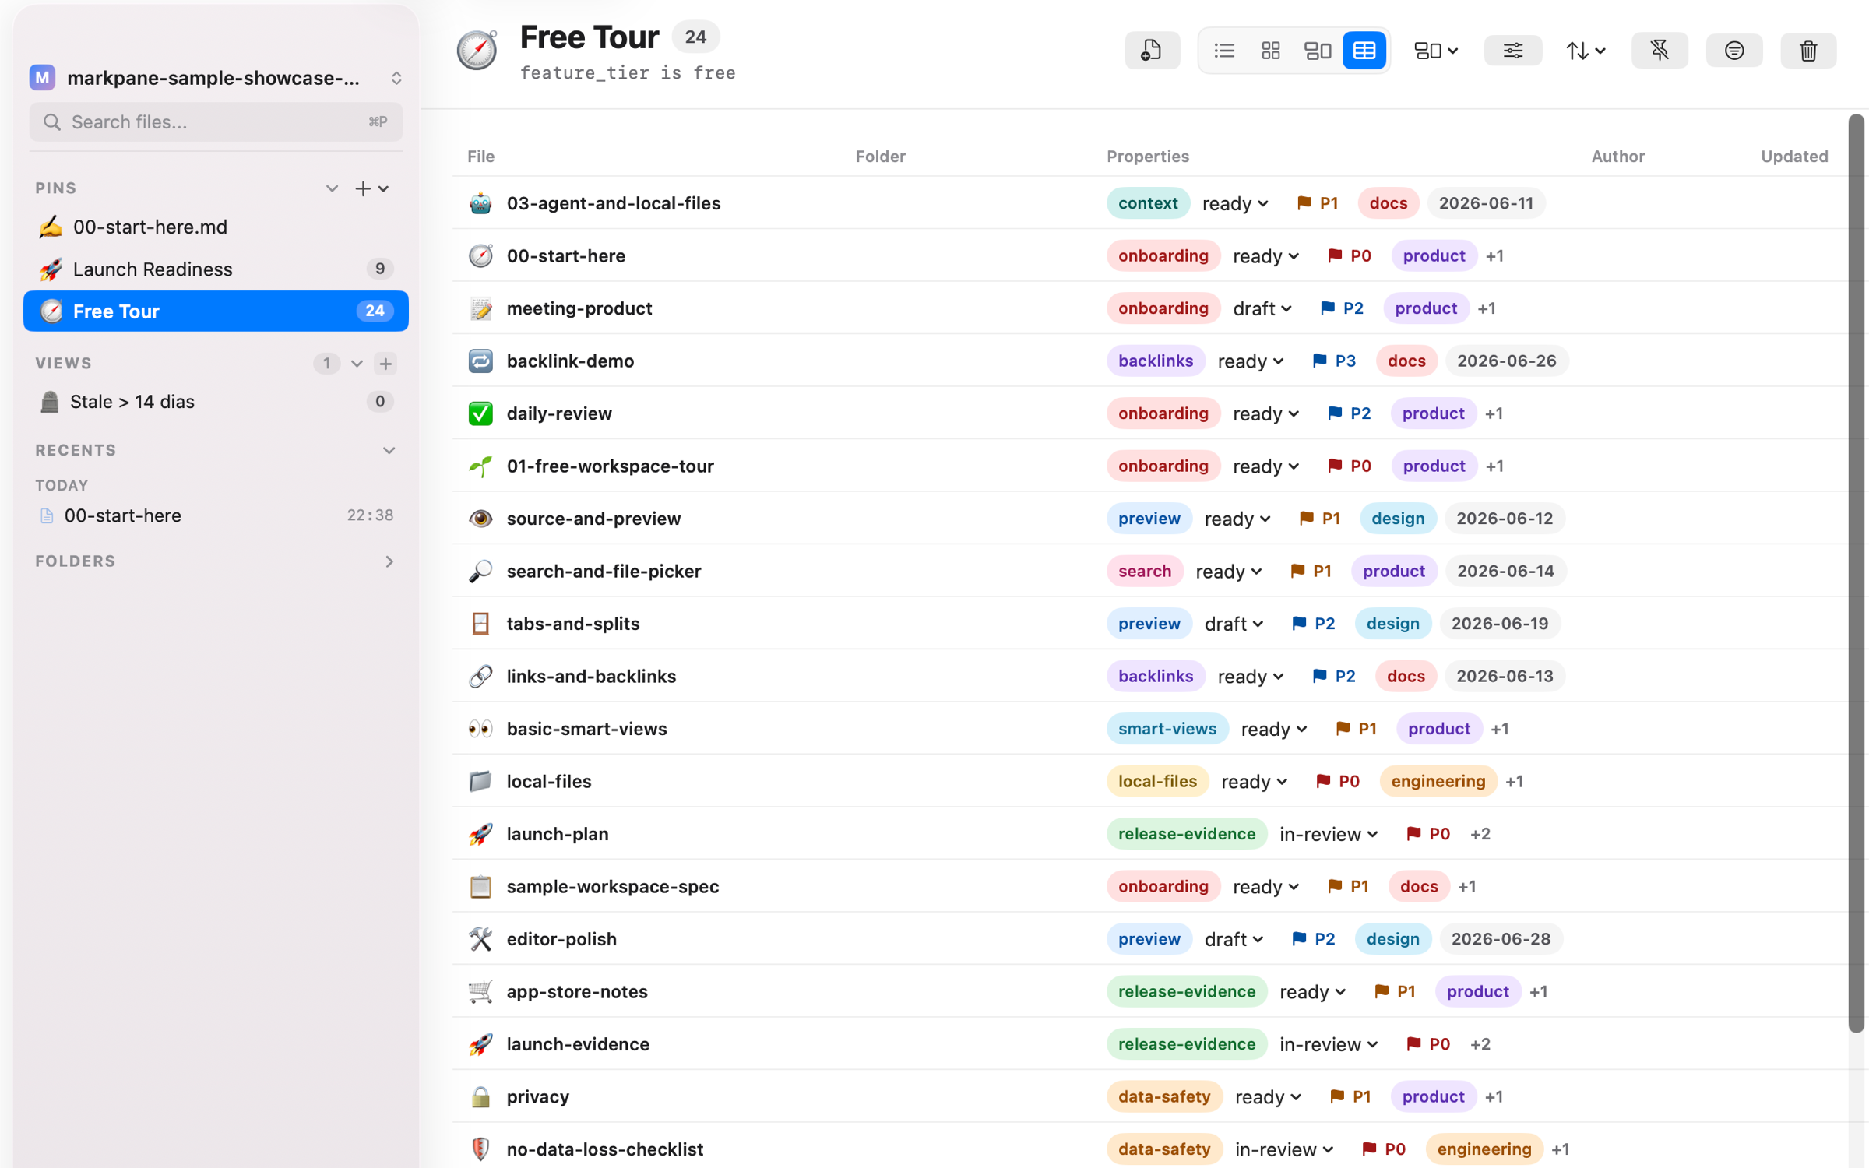Open recent file 00-start-here
The height and width of the screenshot is (1168, 1869).
coord(216,515)
